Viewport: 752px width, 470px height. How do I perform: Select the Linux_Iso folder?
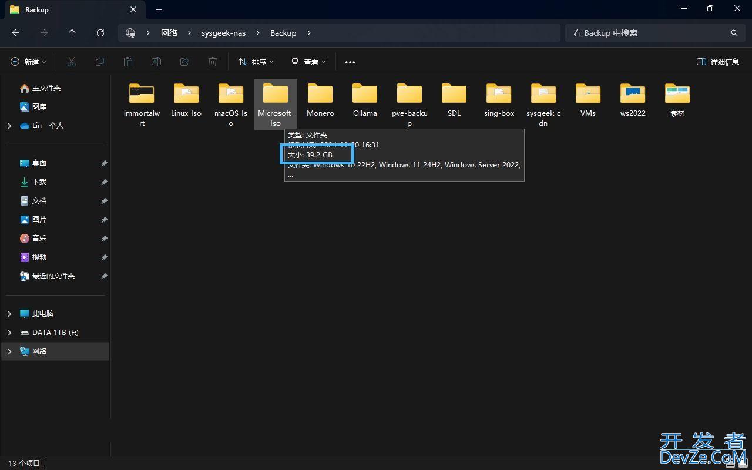[186, 100]
